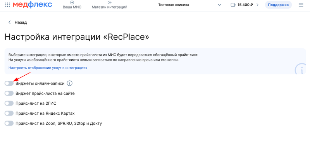Open Магазин интеграций section
Image resolution: width=310 pixels, height=163 pixels.
(109, 5)
